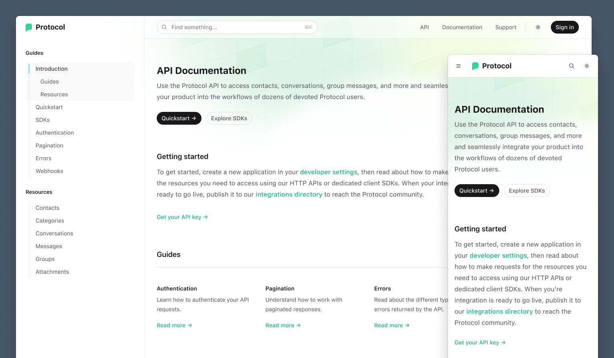
Task: Open the 'developer settings' link
Action: 329,172
